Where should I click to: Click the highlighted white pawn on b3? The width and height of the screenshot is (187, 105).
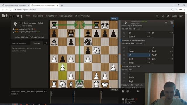coord(63,67)
